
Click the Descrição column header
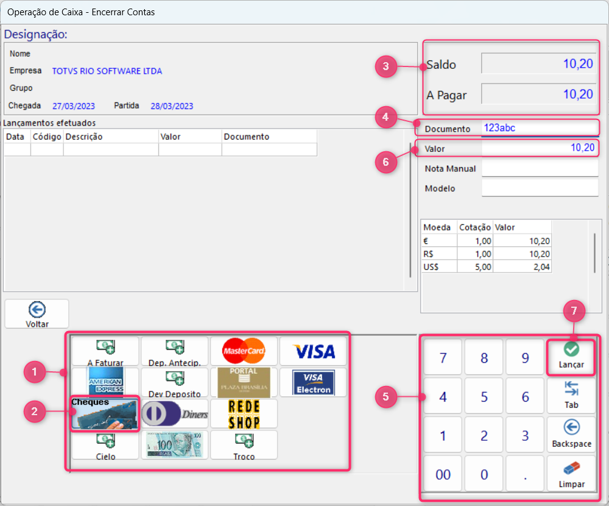111,137
